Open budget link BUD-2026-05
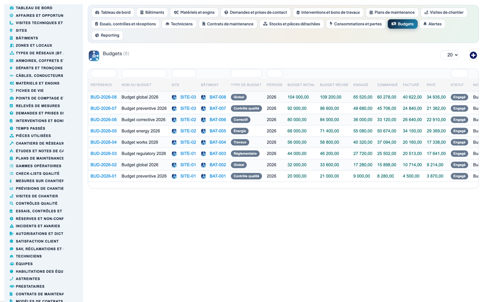This screenshot has width=488, height=302. (x=103, y=131)
